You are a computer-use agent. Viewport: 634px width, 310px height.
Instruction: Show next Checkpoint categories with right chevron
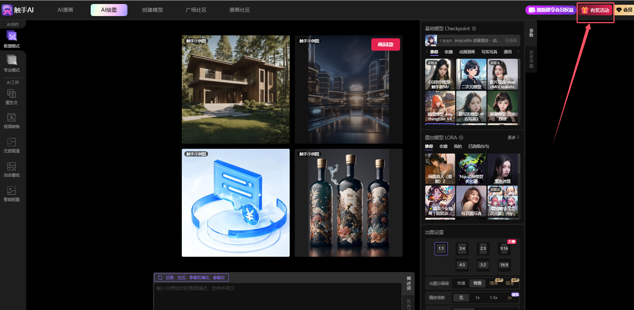coord(518,51)
